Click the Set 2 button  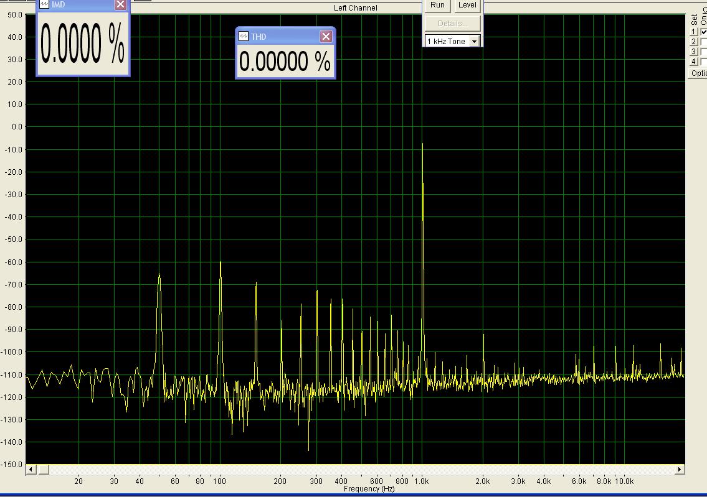[x=694, y=42]
